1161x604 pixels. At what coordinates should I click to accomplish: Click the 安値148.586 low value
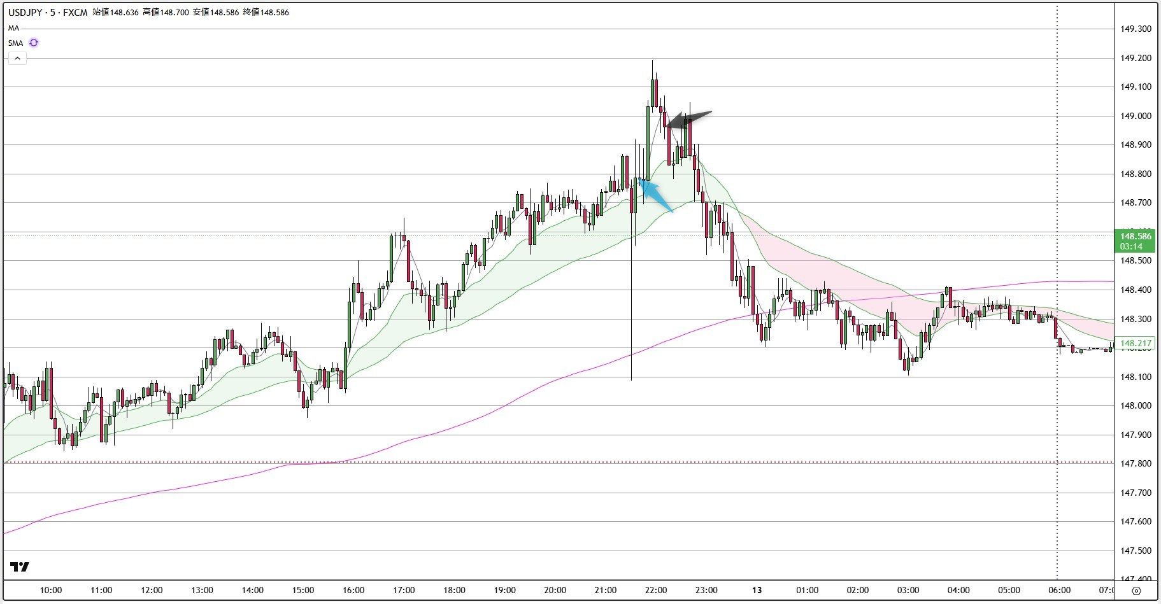pyautogui.click(x=216, y=12)
